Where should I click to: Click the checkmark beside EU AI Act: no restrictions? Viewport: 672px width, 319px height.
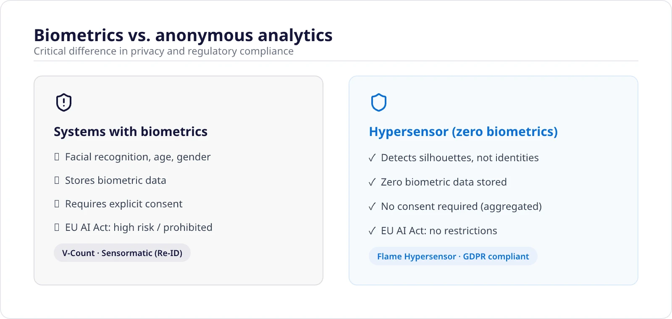coord(372,231)
